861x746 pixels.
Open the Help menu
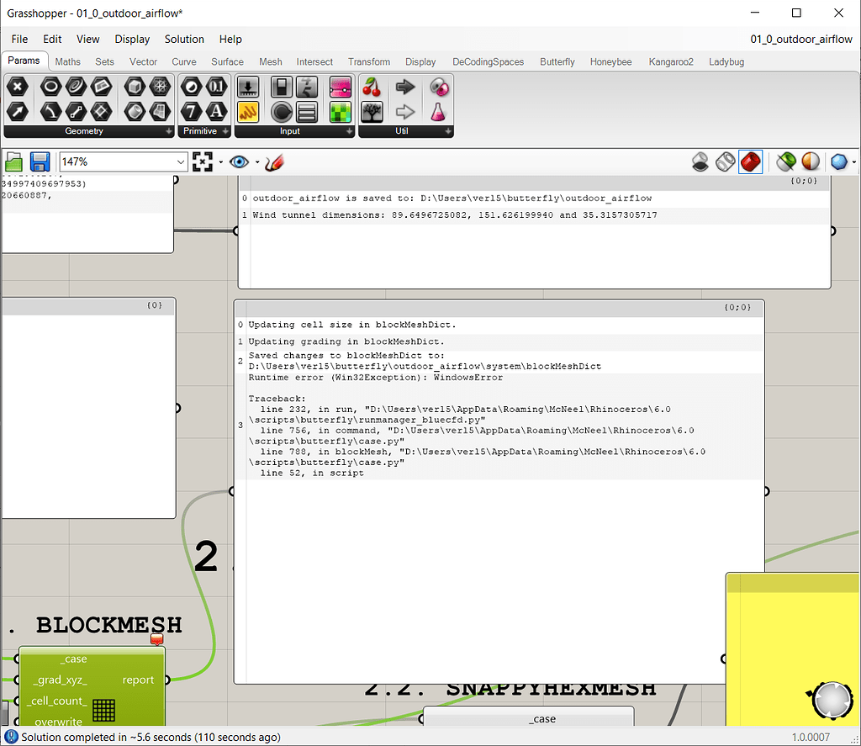[230, 39]
